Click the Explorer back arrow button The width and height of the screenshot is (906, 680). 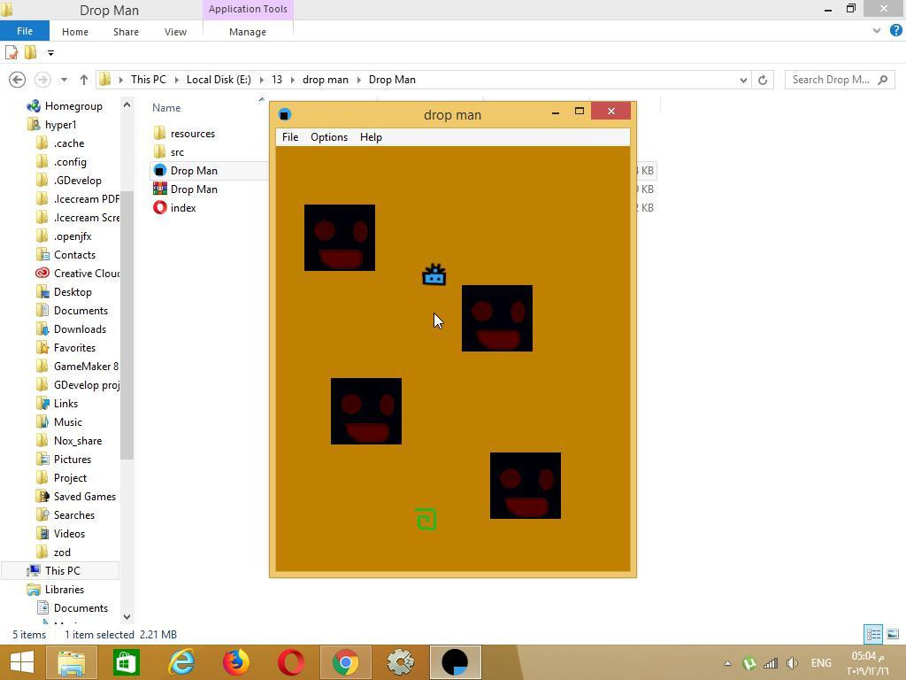pos(18,80)
